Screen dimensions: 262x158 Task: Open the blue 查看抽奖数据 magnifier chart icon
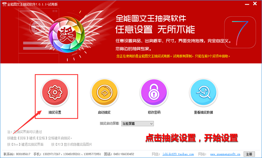203,92
